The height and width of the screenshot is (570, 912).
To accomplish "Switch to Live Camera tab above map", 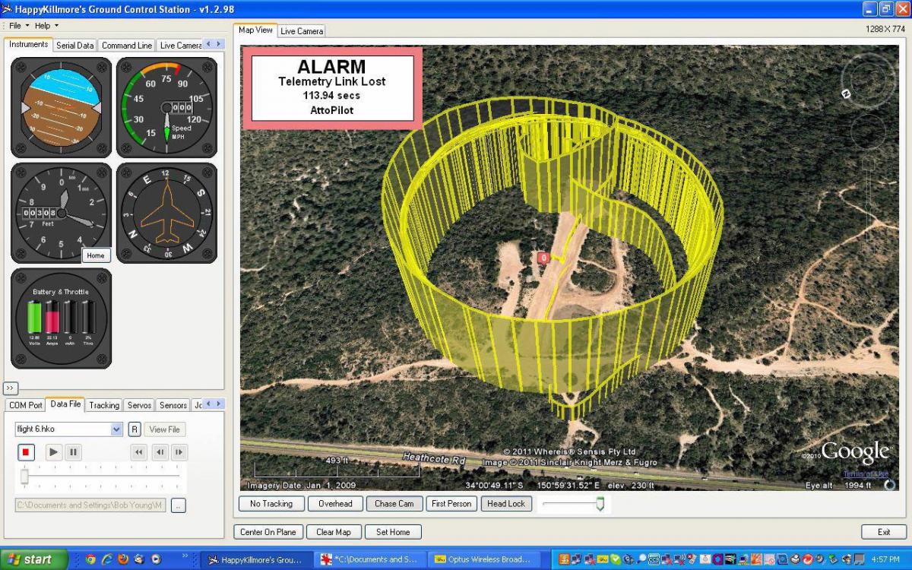I will click(x=302, y=31).
